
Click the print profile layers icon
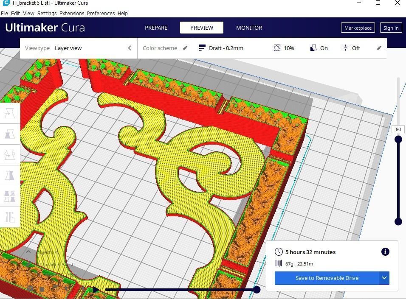coord(202,48)
